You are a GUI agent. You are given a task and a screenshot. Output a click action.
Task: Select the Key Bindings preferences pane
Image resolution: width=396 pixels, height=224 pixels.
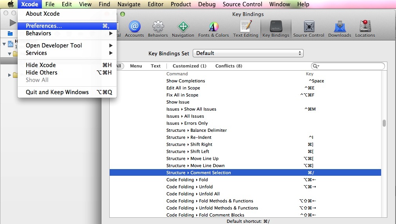coord(276,29)
